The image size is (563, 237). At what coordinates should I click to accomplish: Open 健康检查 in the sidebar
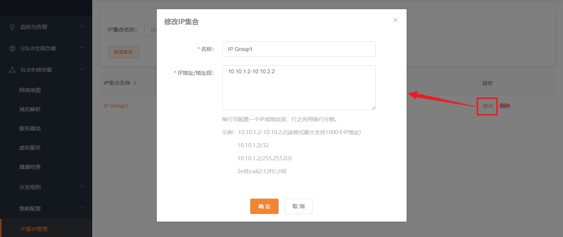click(30, 167)
